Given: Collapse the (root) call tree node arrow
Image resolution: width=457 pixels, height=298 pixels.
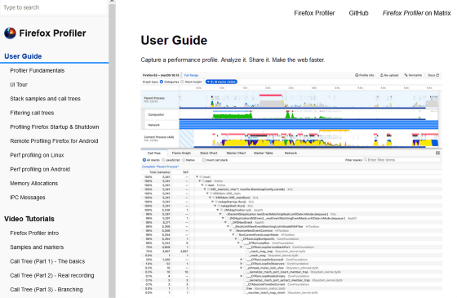Looking at the screenshot, I should point(197,177).
